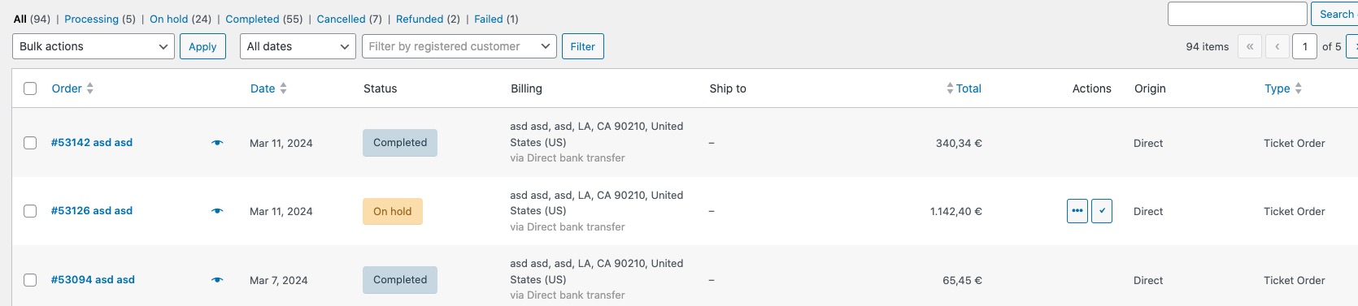The image size is (1358, 306).
Task: Expand the All dates filter
Action: pos(298,46)
